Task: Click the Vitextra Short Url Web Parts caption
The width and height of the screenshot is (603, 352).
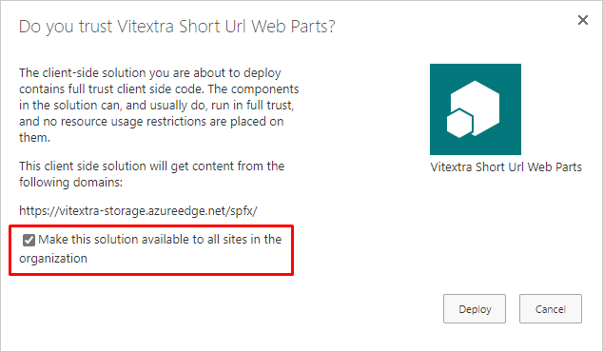Action: click(x=506, y=166)
